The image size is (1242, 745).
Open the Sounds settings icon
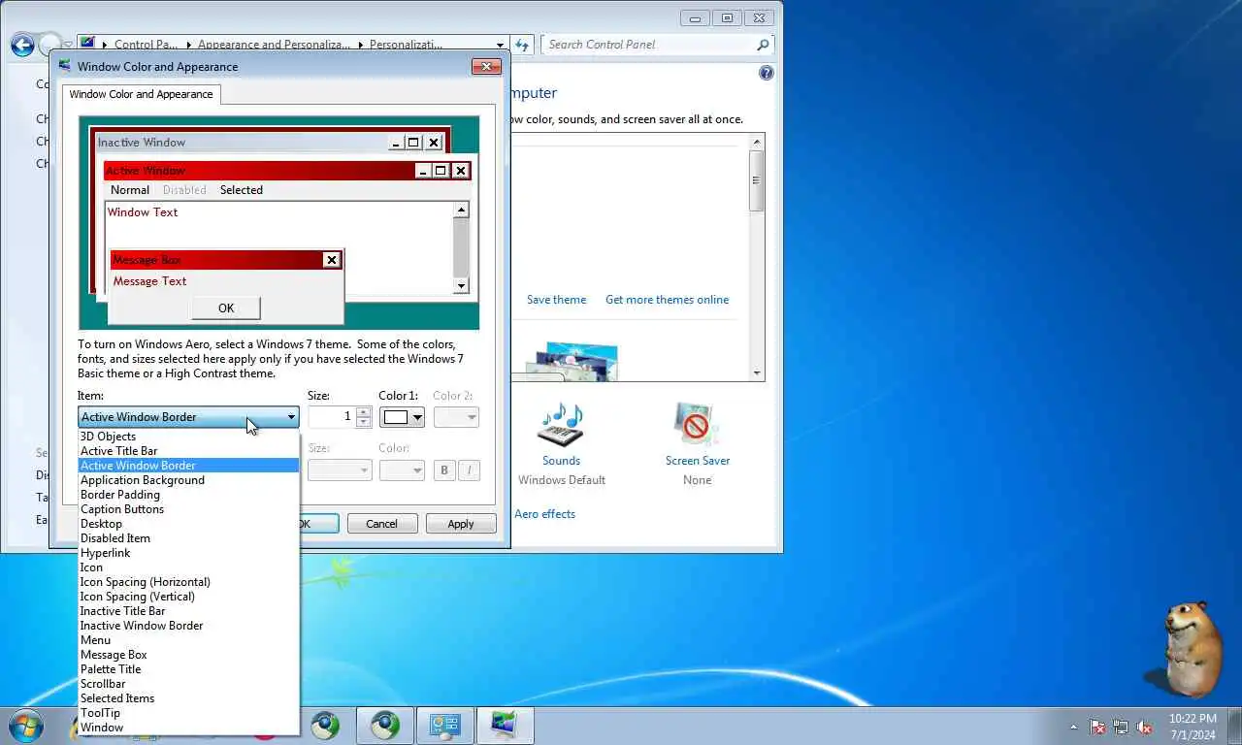(561, 424)
